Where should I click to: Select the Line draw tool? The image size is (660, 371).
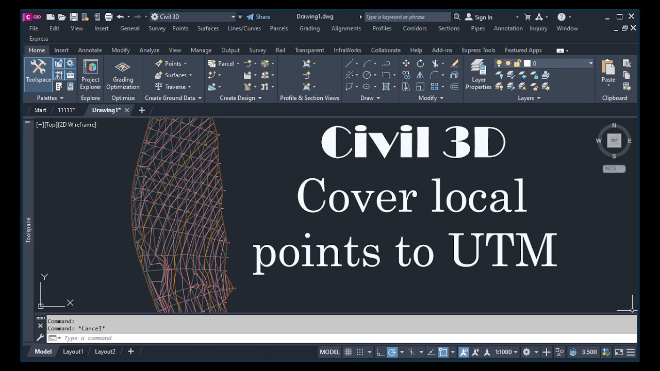click(349, 63)
